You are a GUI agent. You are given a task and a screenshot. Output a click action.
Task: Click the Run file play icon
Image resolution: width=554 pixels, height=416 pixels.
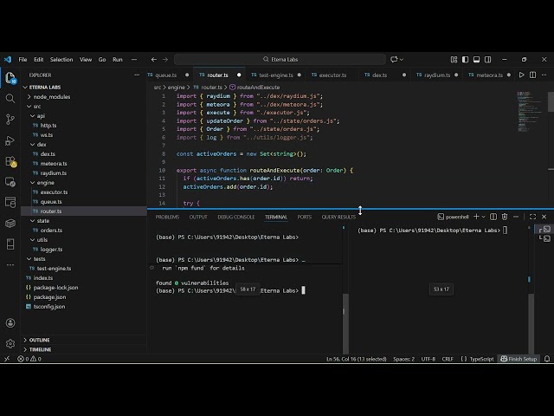coord(521,75)
